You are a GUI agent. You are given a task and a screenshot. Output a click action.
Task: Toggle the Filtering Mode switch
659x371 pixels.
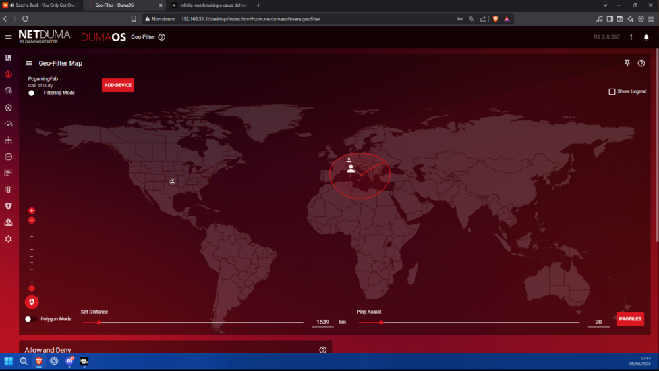34,93
